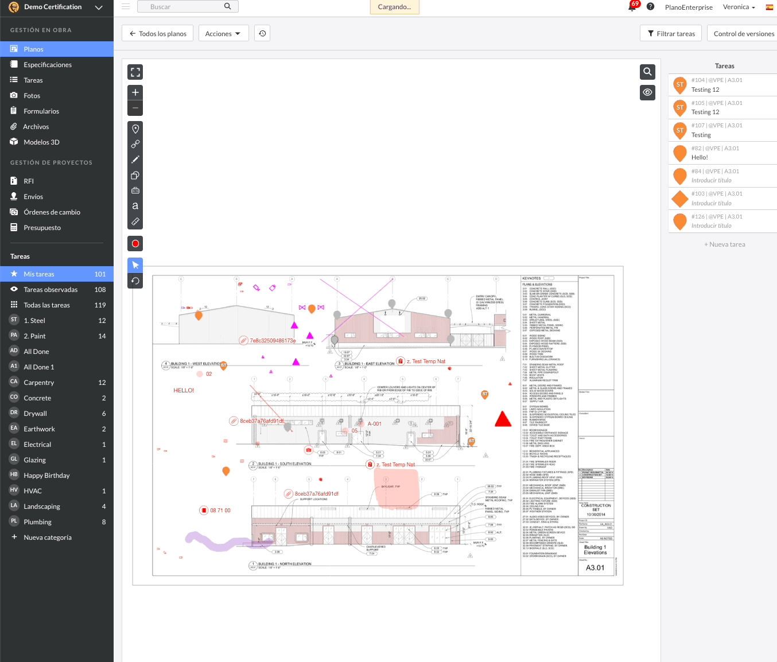Open Archivos in sidebar
777x662 pixels.
[x=57, y=127]
